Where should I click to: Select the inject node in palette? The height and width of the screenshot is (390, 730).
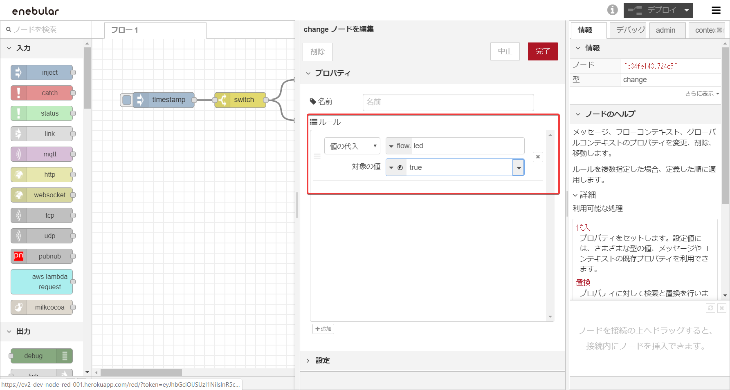(42, 73)
